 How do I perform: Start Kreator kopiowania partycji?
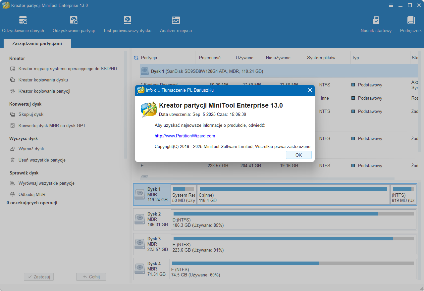[40, 91]
